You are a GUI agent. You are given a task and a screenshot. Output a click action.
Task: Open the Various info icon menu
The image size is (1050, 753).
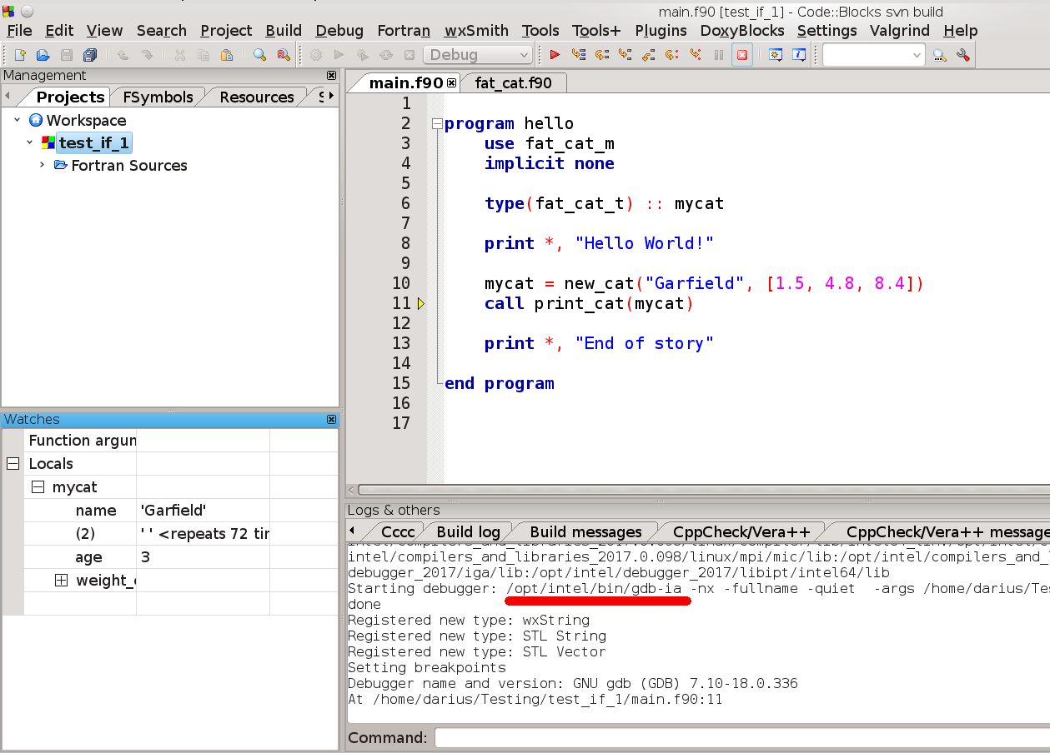click(798, 55)
